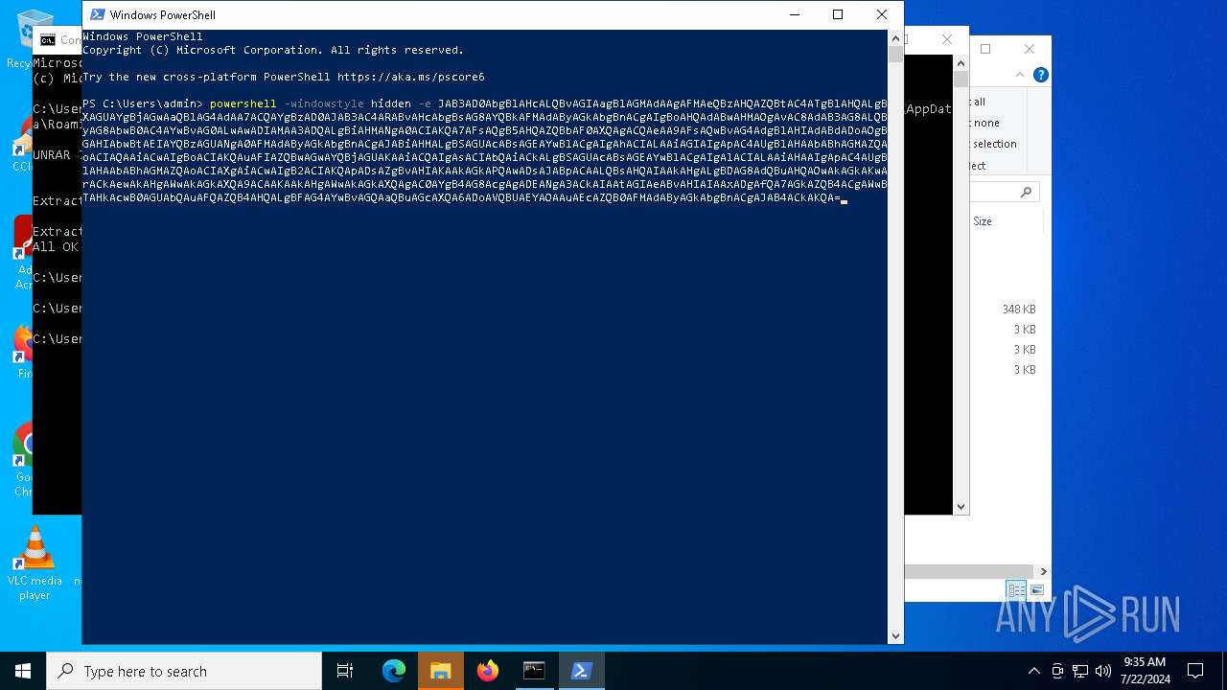Viewport: 1227px width, 690px height.
Task: Type here to search box on the taskbar
Action: 184,671
